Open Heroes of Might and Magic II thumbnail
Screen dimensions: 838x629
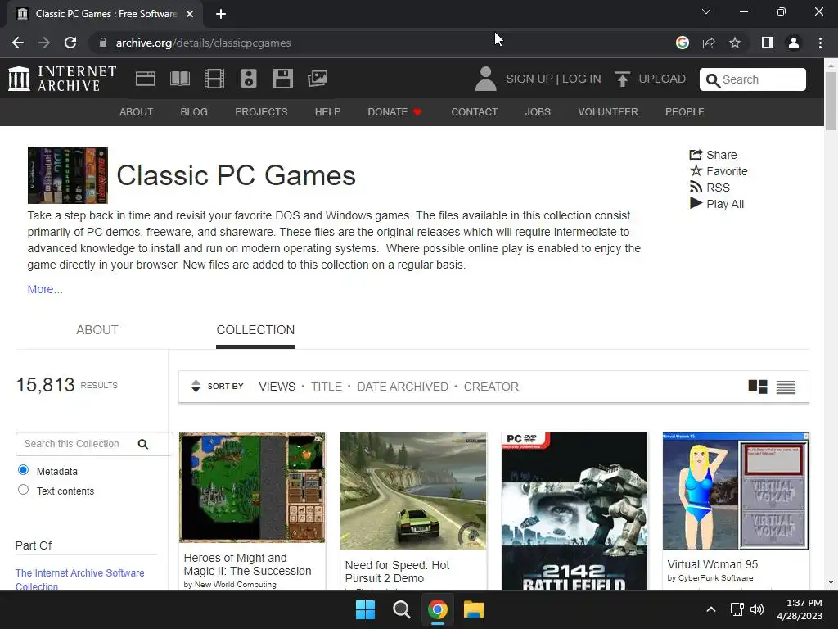click(x=252, y=487)
